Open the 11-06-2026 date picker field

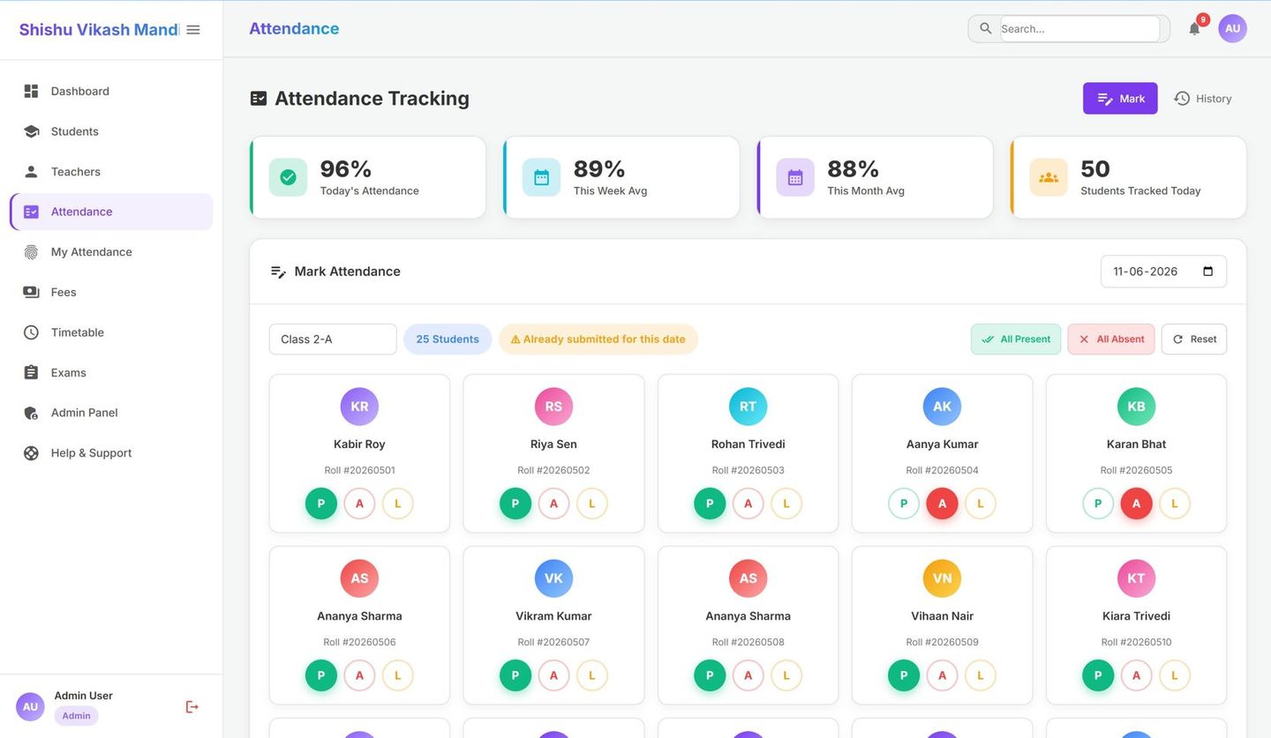pyautogui.click(x=1163, y=272)
